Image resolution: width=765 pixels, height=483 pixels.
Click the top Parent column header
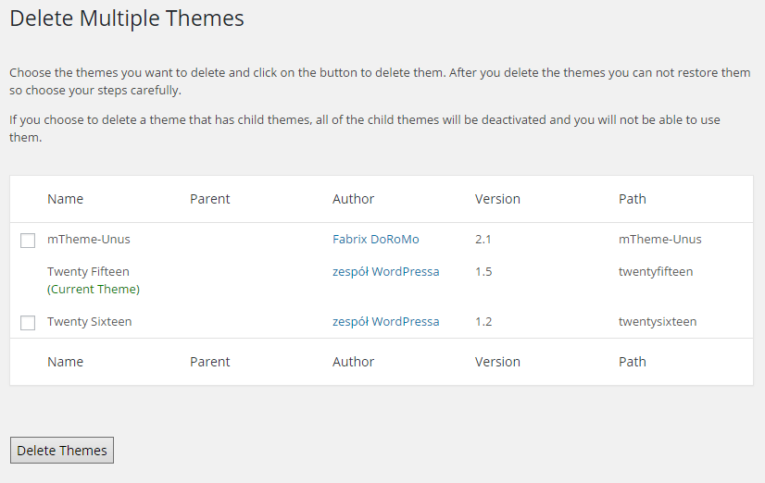coord(210,199)
